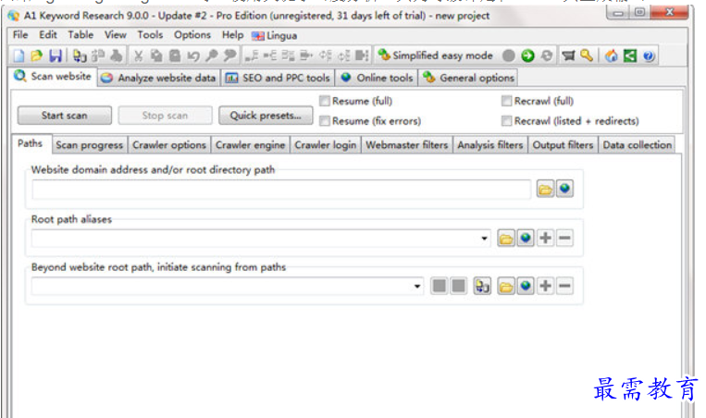
Task: Expand Beyond website root path dropdown
Action: (x=417, y=286)
